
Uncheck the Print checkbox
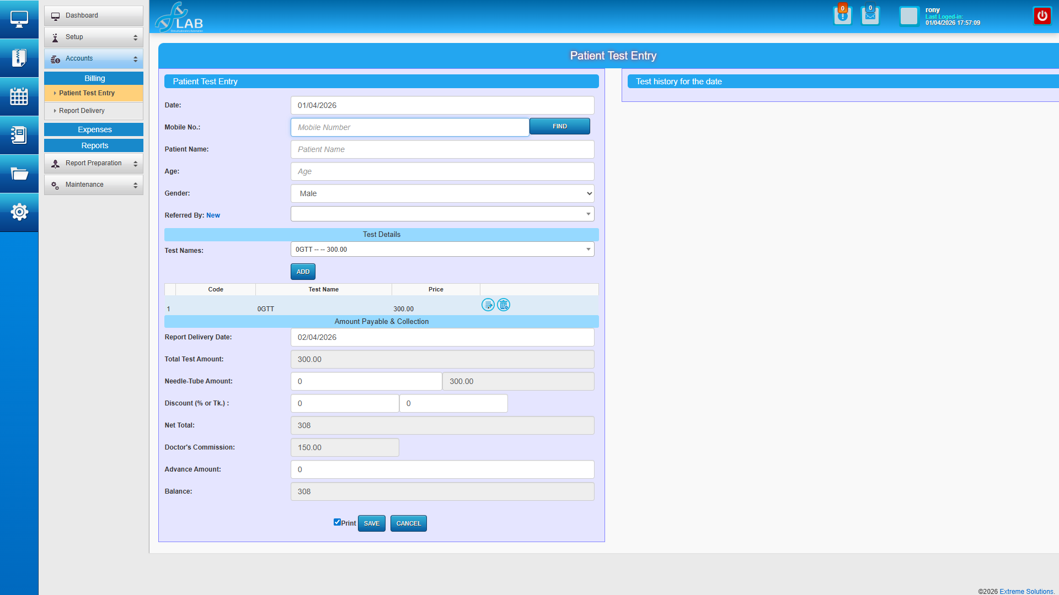[x=337, y=522]
